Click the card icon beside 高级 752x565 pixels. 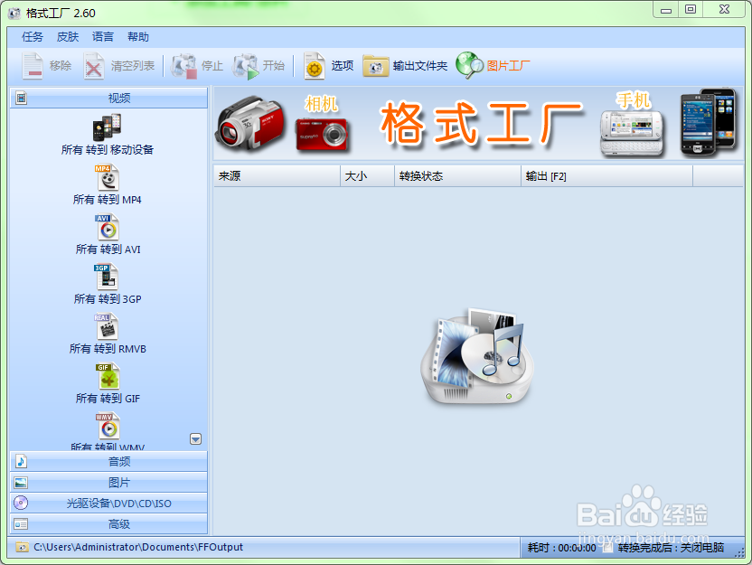[21, 523]
